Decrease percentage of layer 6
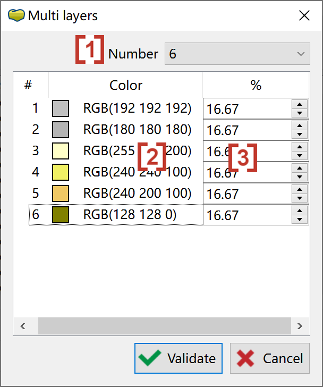Image resolution: width=323 pixels, height=387 pixels. (300, 219)
